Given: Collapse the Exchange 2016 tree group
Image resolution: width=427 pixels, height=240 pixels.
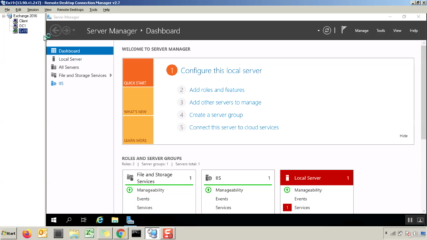Looking at the screenshot, I should coord(3,16).
